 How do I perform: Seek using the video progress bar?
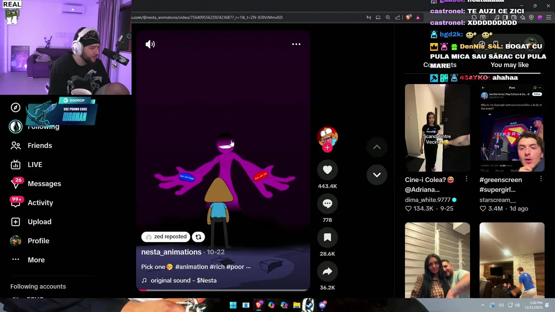pyautogui.click(x=223, y=290)
